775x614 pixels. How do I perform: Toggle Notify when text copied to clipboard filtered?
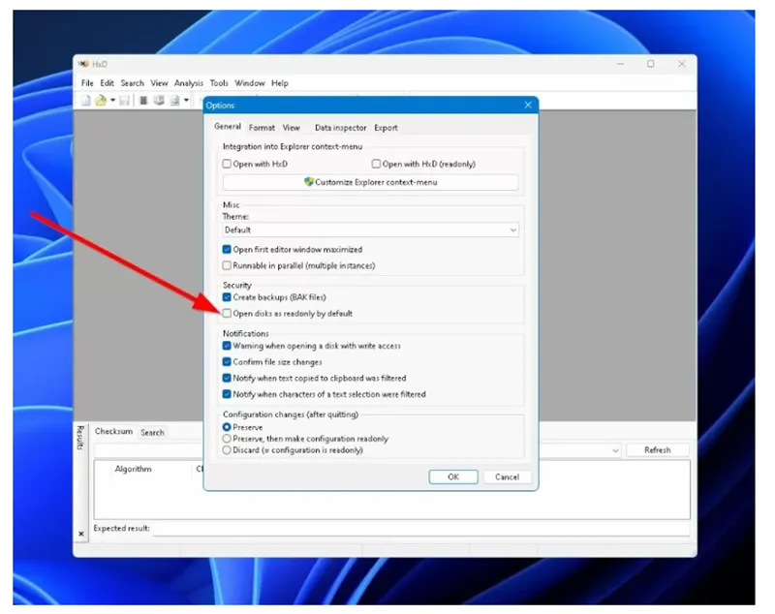227,378
